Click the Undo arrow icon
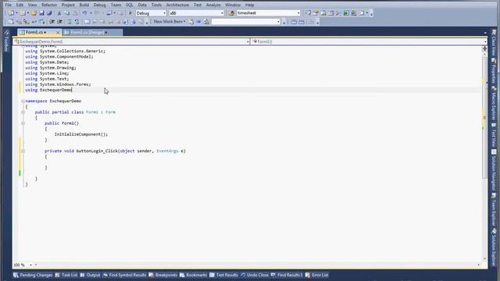The height and width of the screenshot is (281, 500). click(84, 13)
